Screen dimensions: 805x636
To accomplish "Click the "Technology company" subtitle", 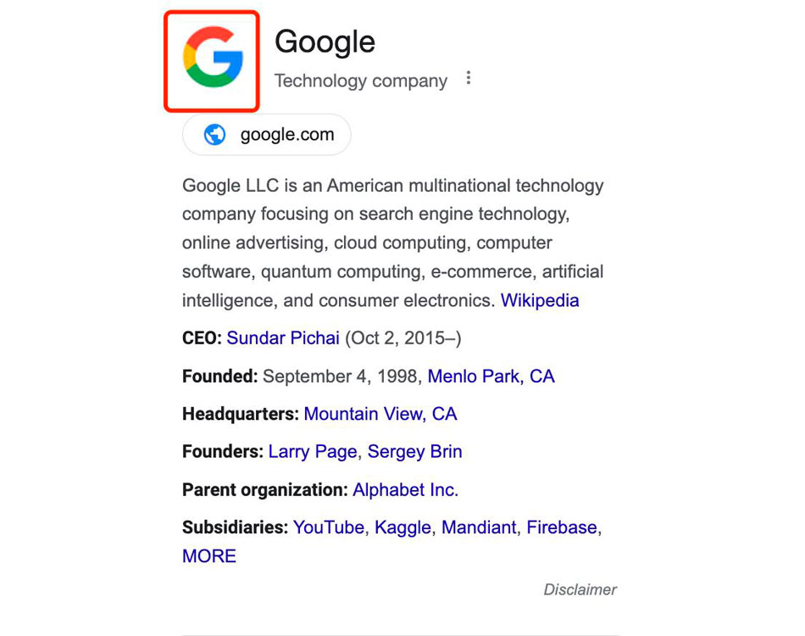I will 360,81.
